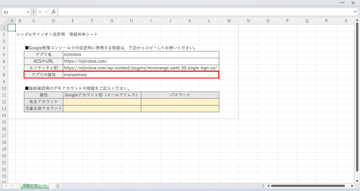360x191 pixels.
Task: Click the 先生アカウント Google account ID cell
Action: pyautogui.click(x=102, y=102)
